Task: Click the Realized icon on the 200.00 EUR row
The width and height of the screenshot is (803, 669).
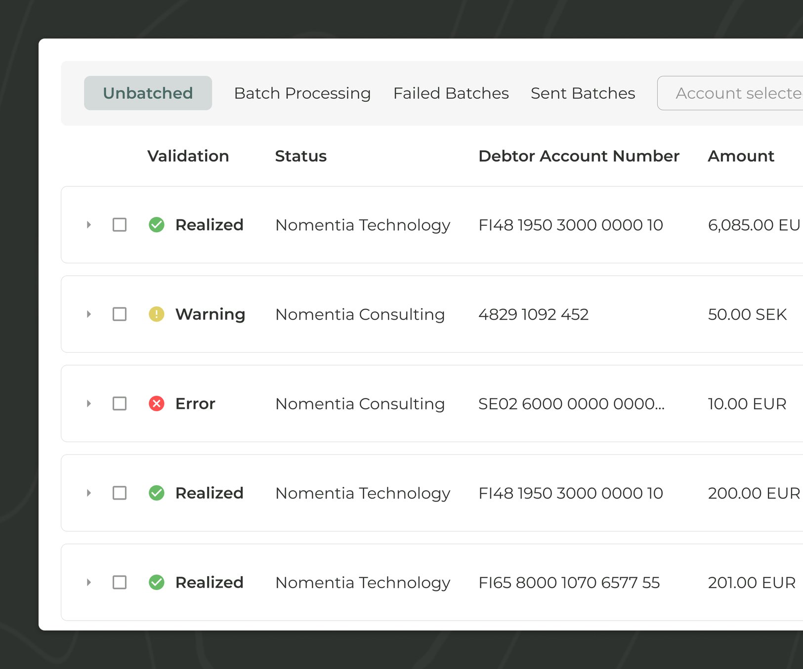Action: (156, 493)
